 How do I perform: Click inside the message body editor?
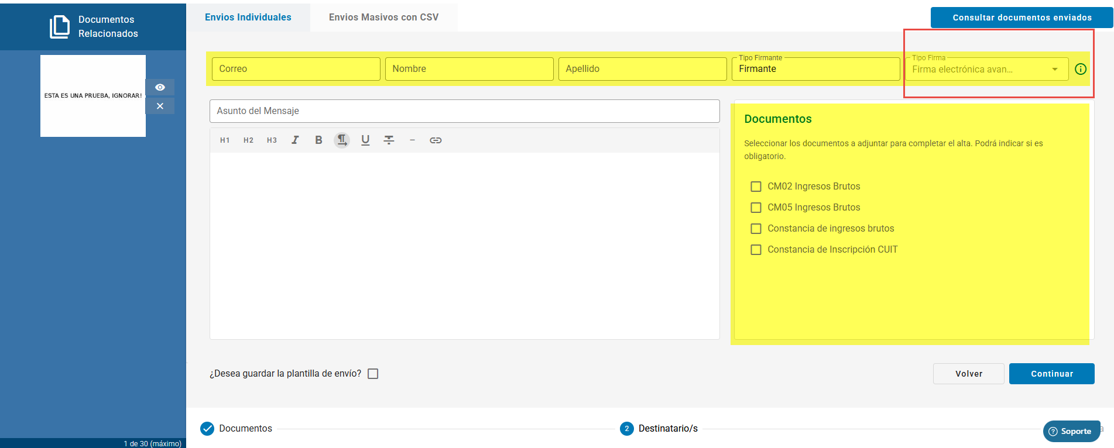[x=465, y=246]
